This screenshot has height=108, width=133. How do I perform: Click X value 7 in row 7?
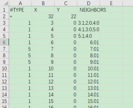43,49
